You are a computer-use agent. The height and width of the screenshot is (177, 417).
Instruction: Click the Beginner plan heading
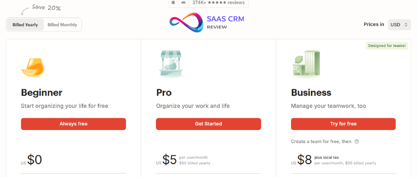tap(42, 93)
